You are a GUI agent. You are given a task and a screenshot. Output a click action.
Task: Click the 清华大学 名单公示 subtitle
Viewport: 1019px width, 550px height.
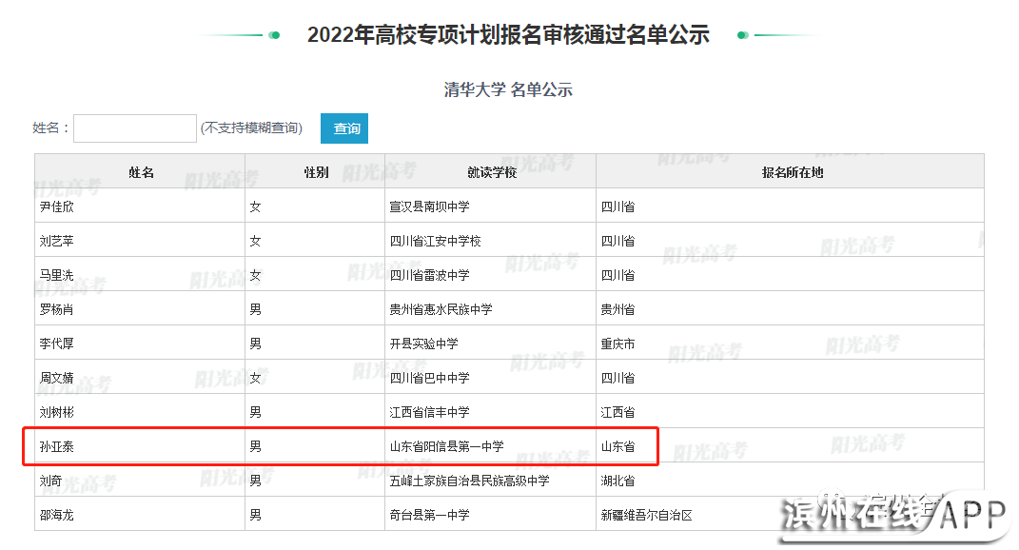508,90
